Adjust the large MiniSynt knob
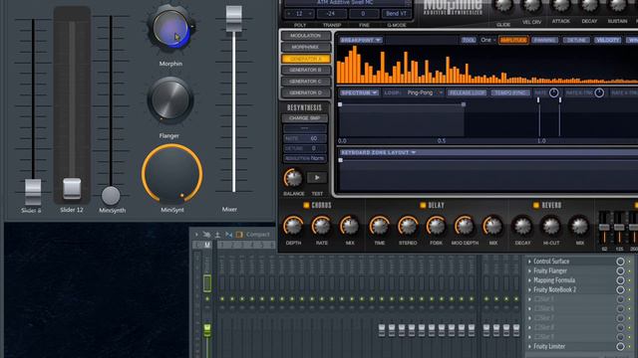This screenshot has width=638, height=358. (172, 174)
